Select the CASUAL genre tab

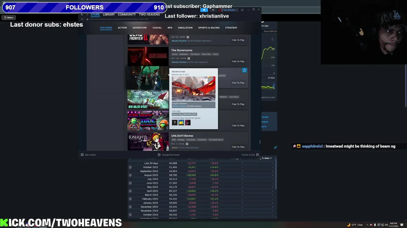[x=157, y=28]
